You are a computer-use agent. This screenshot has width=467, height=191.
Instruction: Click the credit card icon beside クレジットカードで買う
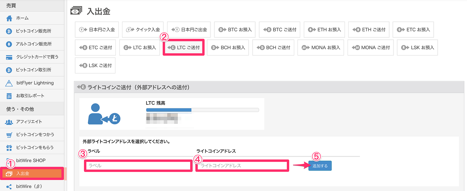click(x=9, y=57)
